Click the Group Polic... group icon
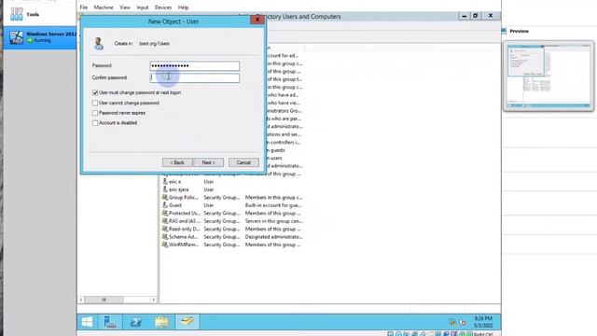Viewport: 597px width, 336px height. (165, 197)
